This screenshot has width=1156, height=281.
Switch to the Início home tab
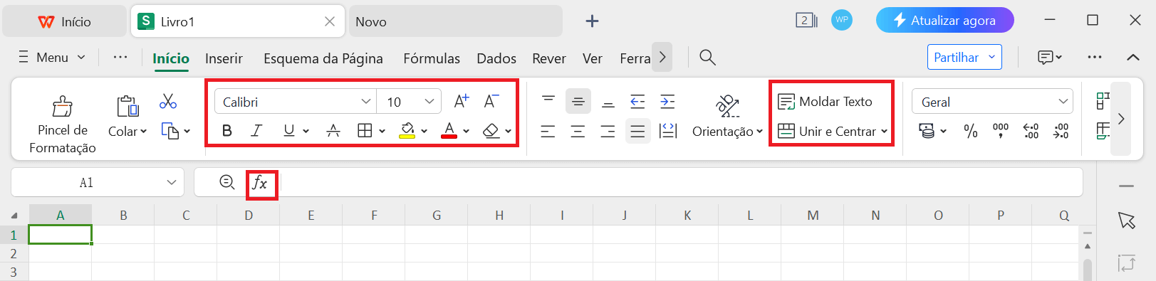click(x=65, y=22)
